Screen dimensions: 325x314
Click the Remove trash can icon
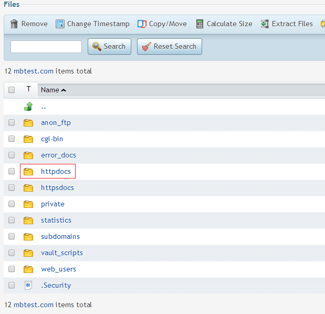(14, 24)
